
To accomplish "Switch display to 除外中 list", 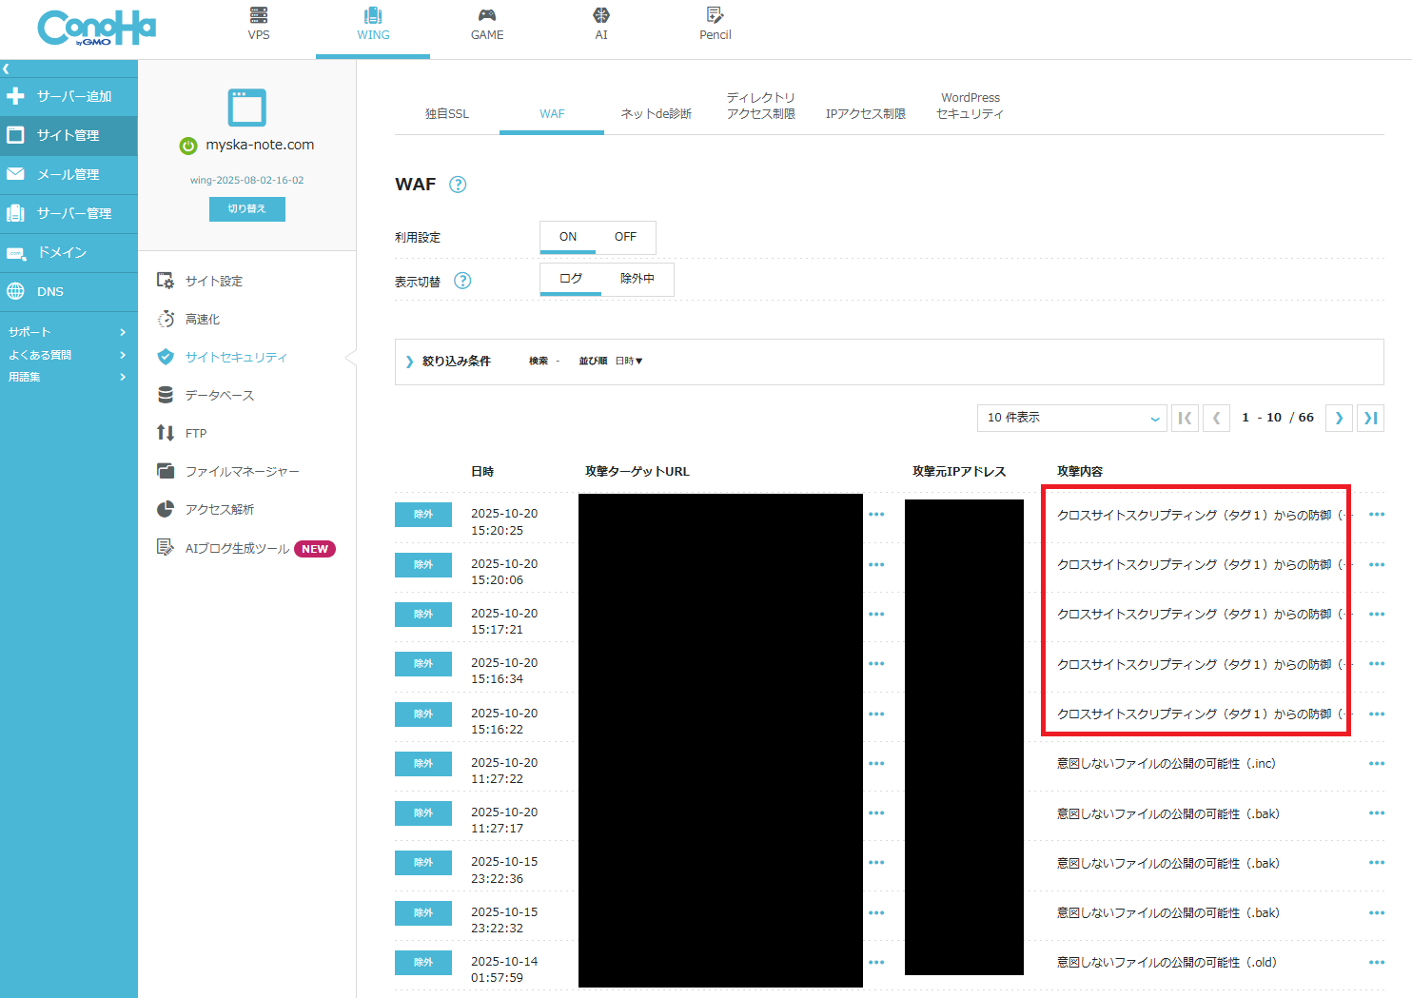I will coord(637,279).
